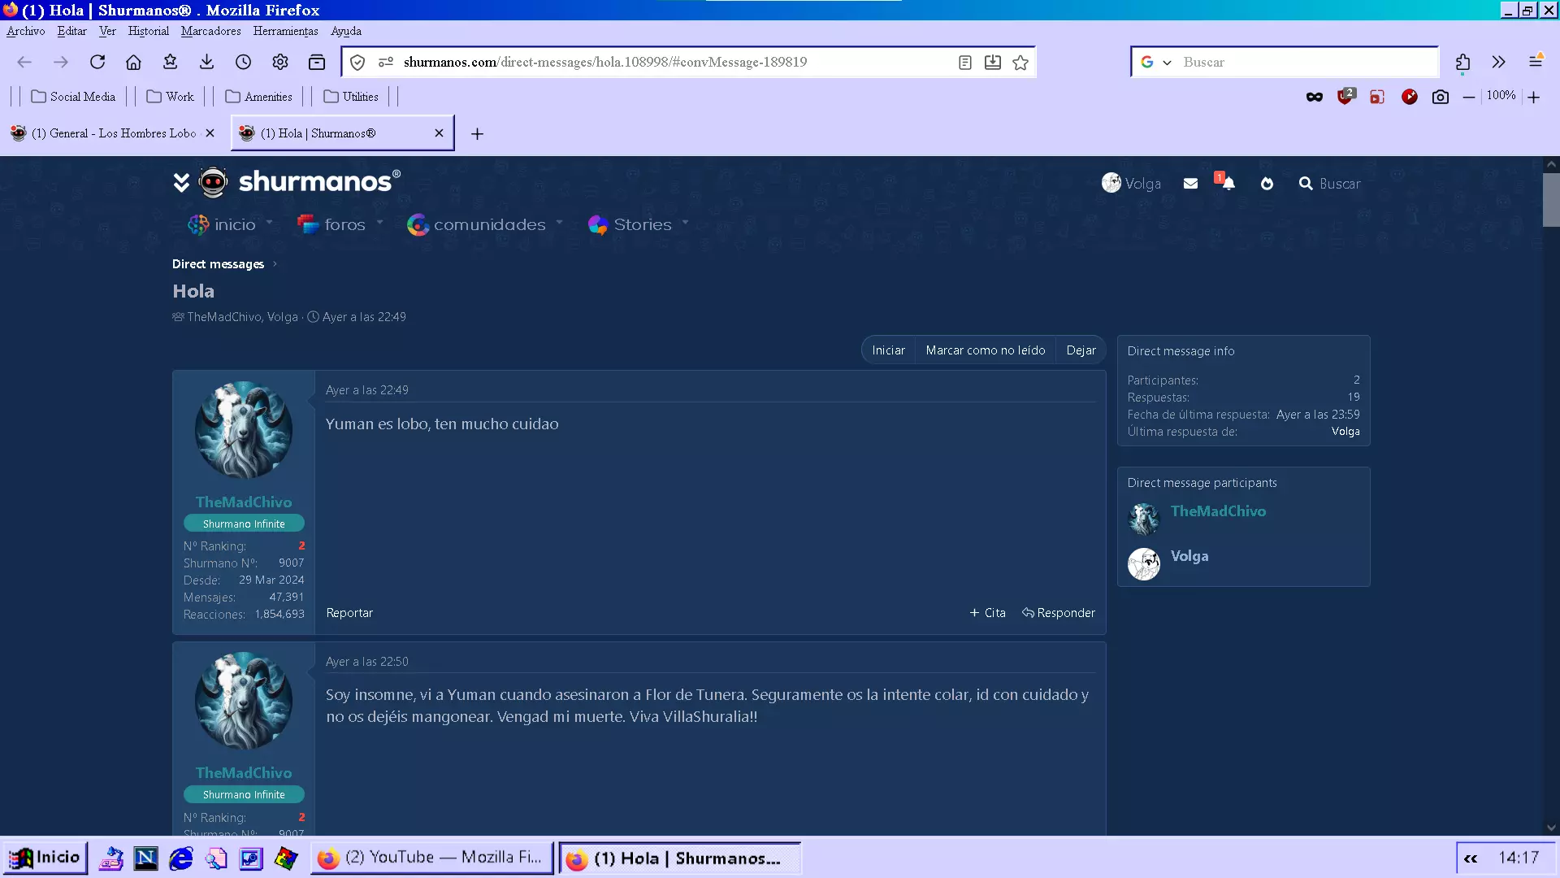This screenshot has width=1560, height=878.
Task: Zoom in with the plus icon
Action: coord(1534,97)
